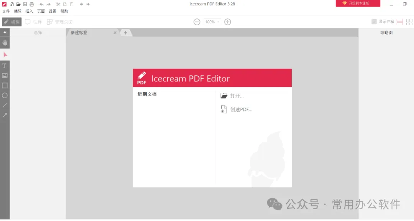Open the 帮助 menu
Screen dimensions: 414x221
click(64, 11)
